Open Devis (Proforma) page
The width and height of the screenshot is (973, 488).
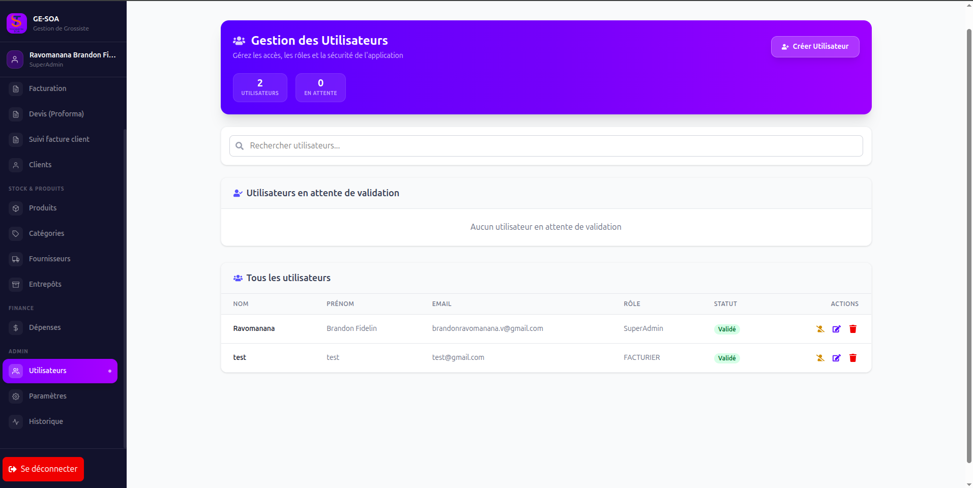point(60,114)
